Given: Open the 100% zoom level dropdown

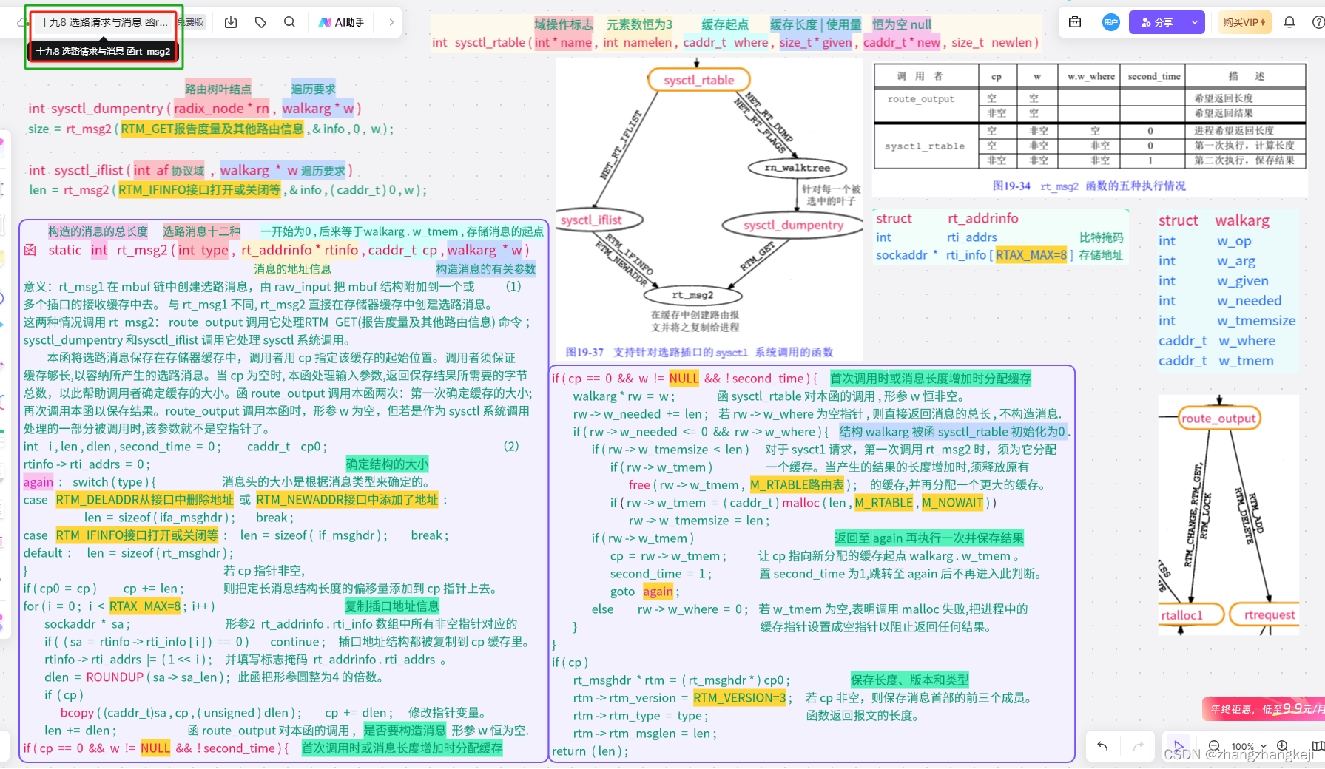Looking at the screenshot, I should 1249,746.
